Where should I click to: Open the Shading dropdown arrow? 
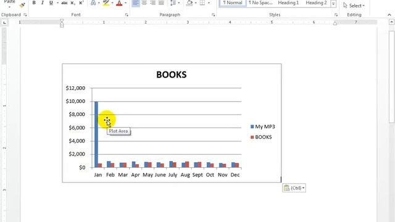pyautogui.click(x=196, y=3)
